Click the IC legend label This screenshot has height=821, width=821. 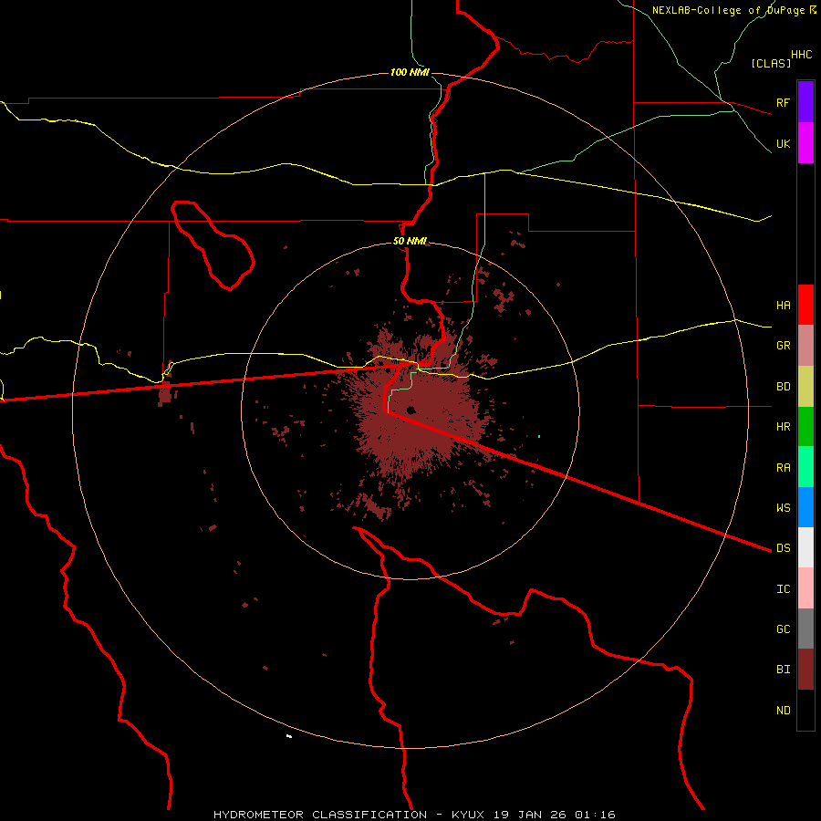(x=783, y=588)
